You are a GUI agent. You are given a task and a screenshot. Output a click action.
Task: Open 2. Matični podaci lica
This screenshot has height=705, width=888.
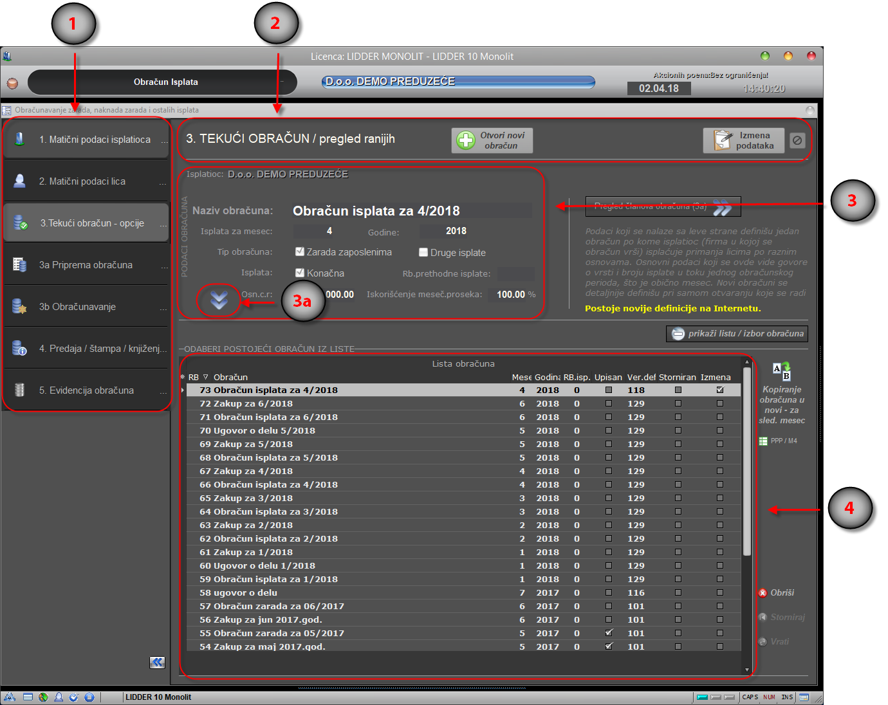pyautogui.click(x=87, y=181)
